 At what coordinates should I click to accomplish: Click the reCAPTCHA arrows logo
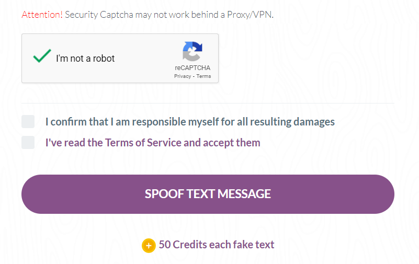(192, 51)
